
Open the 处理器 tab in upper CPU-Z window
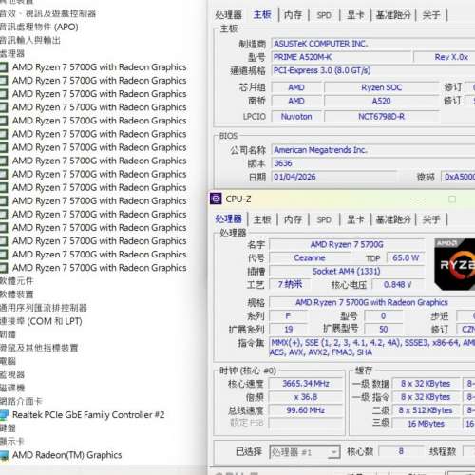tap(228, 15)
